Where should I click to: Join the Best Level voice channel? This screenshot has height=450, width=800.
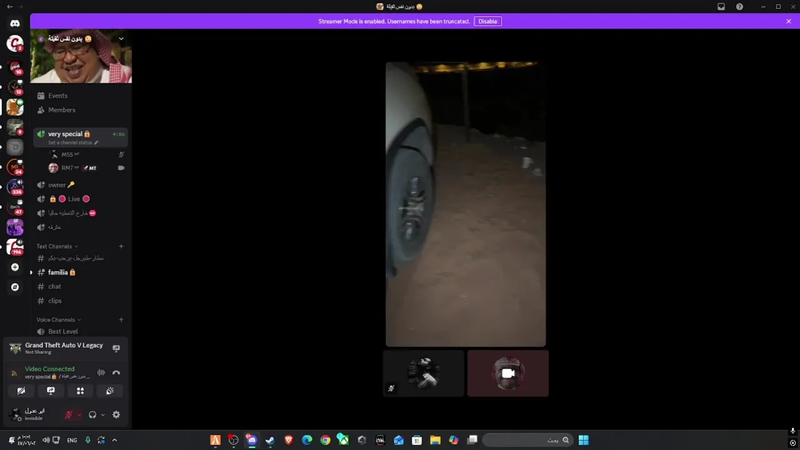[x=81, y=331]
